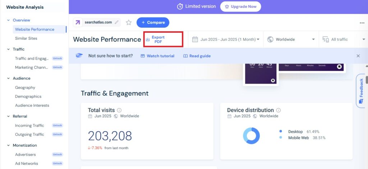The width and height of the screenshot is (368, 169).
Task: Collapse the Overview sidebar section
Action: click(x=9, y=20)
